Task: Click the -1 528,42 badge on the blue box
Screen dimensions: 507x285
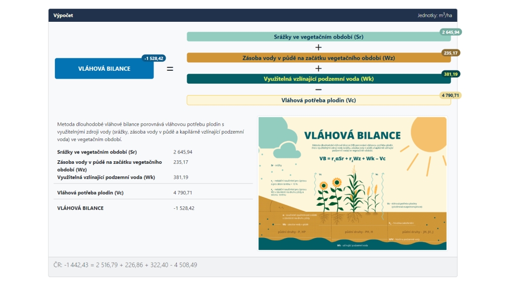Action: coord(153,58)
